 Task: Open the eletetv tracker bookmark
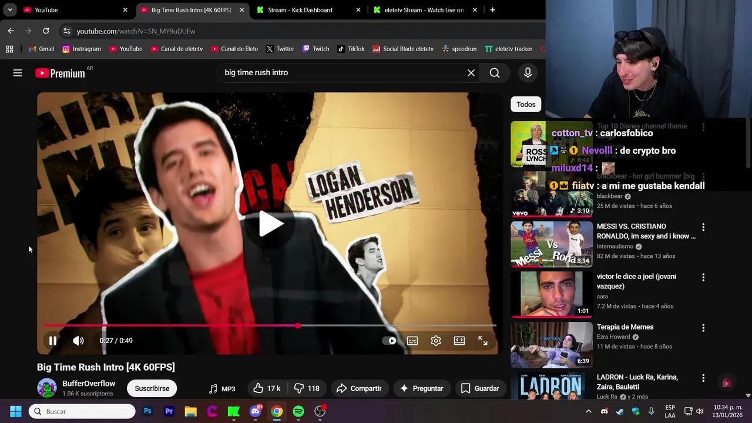click(509, 49)
